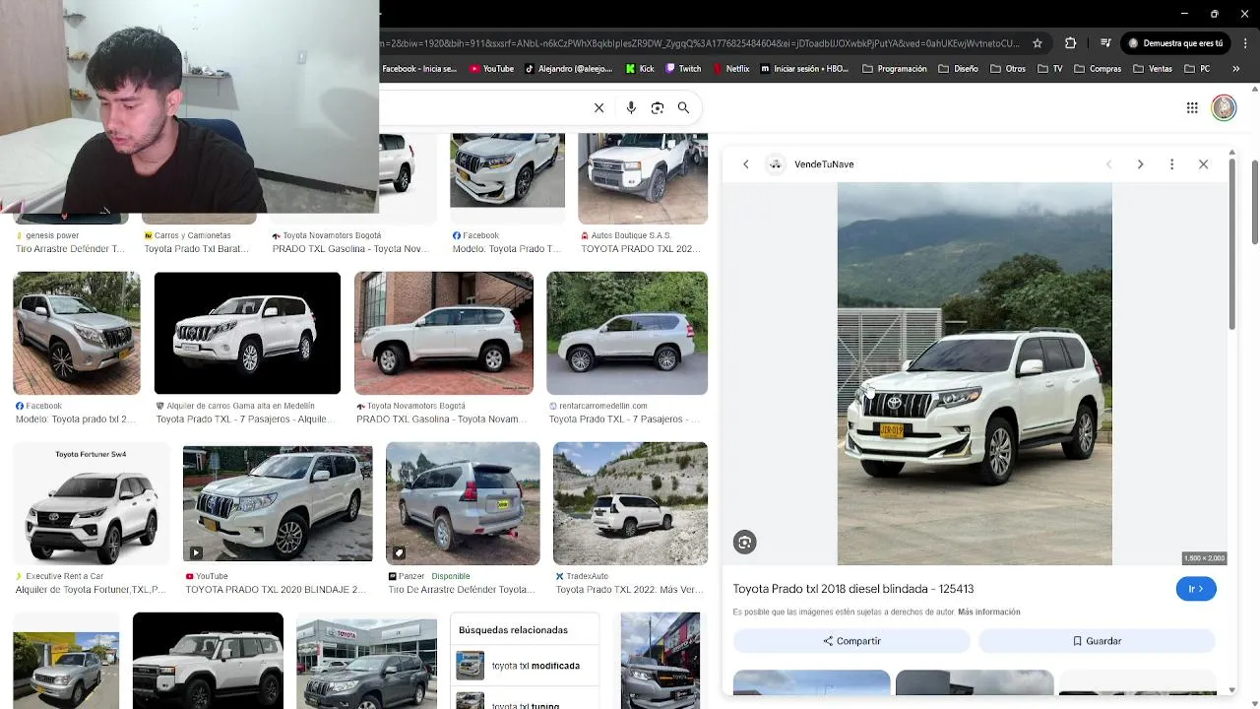The image size is (1260, 709).
Task: Open 'Alquiler de Toyota Fortuner,TXL,P...' caption
Action: (x=91, y=590)
